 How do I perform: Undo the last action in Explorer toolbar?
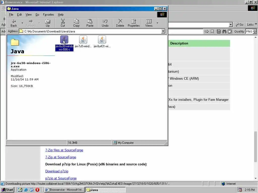(x=105, y=23)
